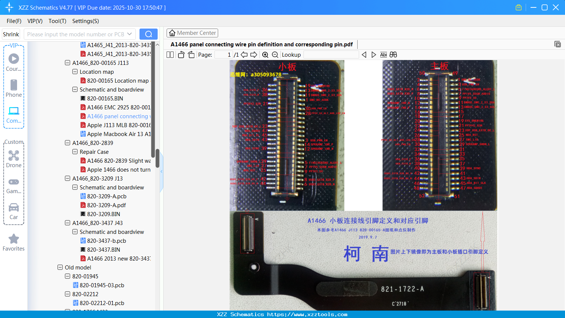The width and height of the screenshot is (565, 318).
Task: Click the binoculars search icon
Action: [393, 55]
